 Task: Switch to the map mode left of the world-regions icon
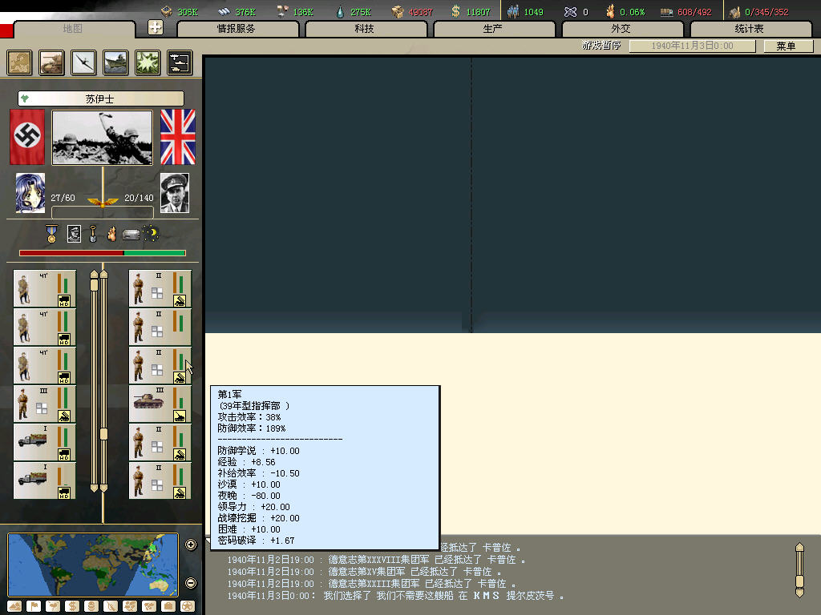coord(111,606)
